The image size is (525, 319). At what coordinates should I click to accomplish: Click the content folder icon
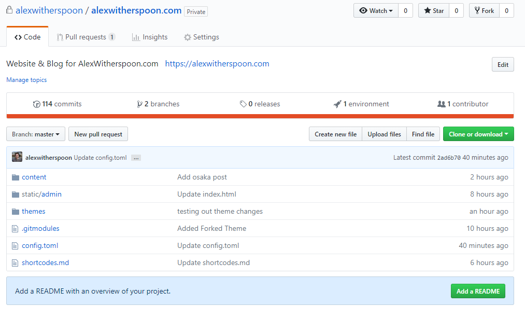[15, 177]
